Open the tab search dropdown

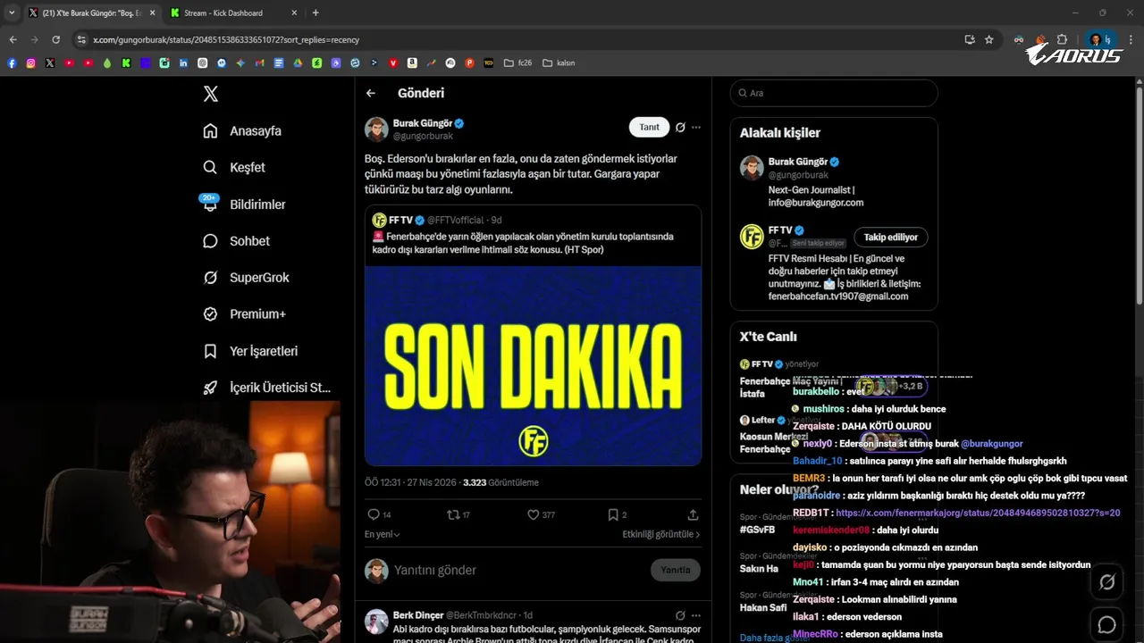coord(11,13)
